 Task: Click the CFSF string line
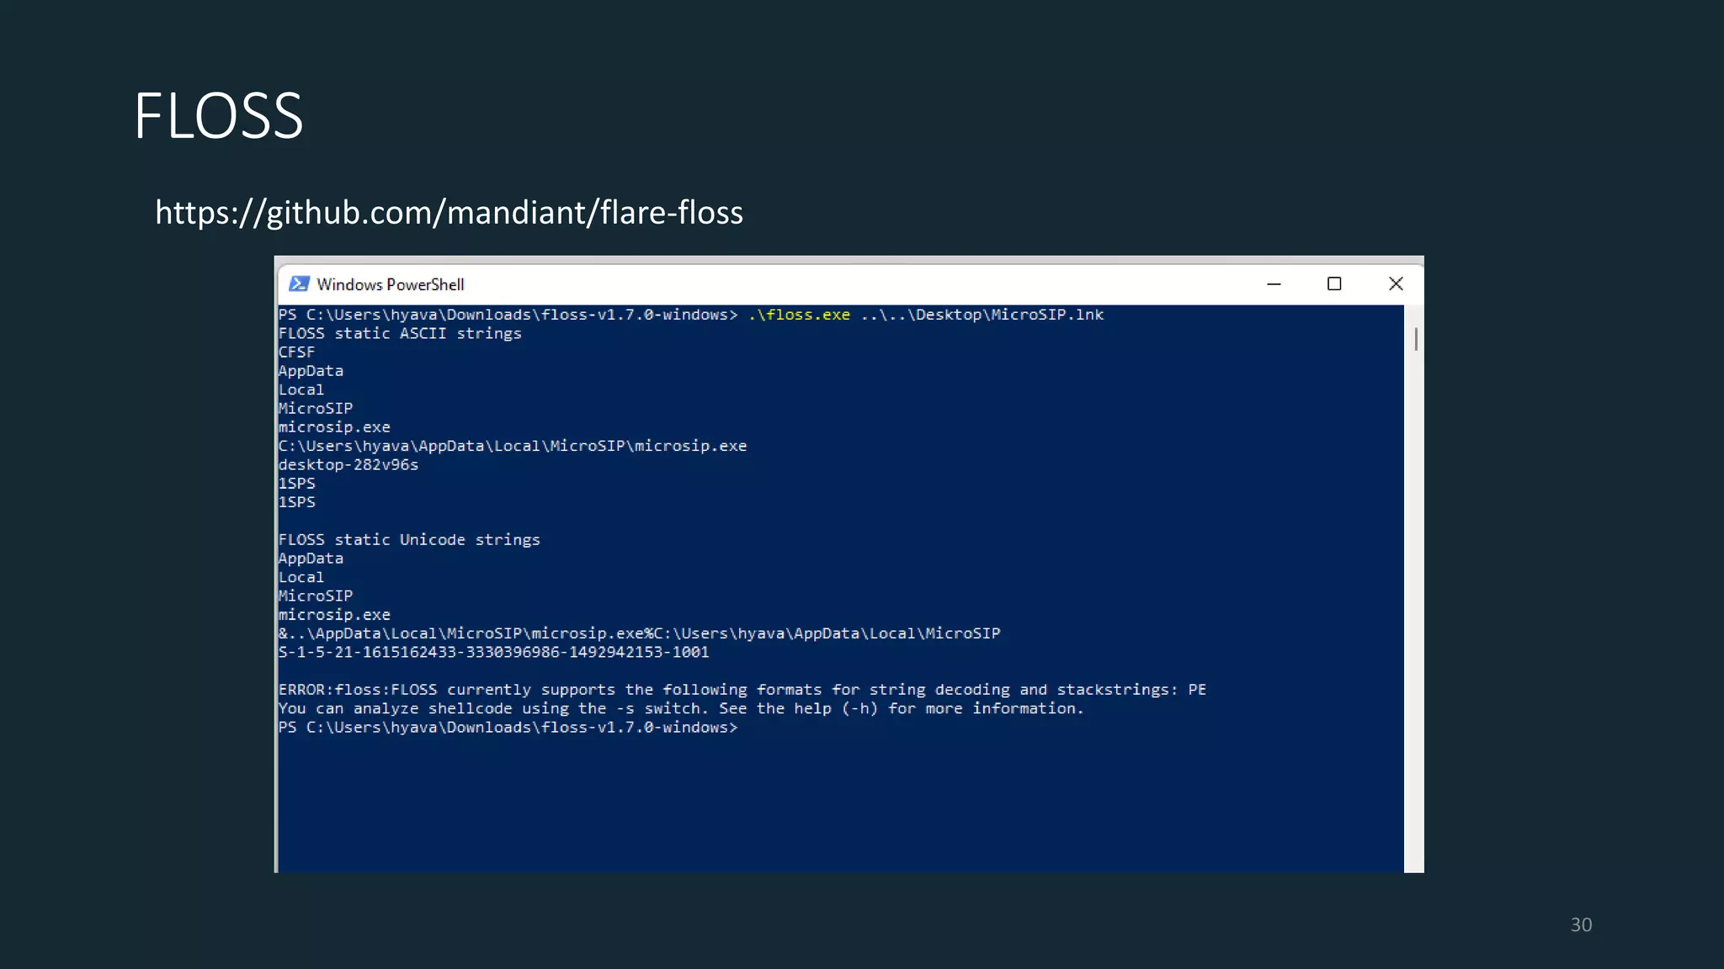pos(296,352)
